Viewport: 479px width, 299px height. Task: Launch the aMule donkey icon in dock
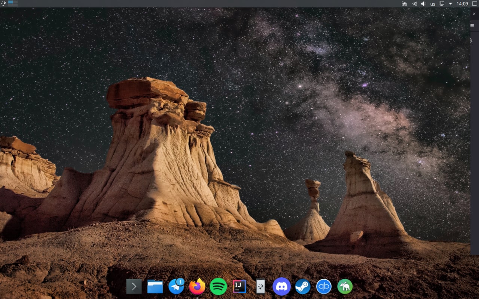click(345, 287)
